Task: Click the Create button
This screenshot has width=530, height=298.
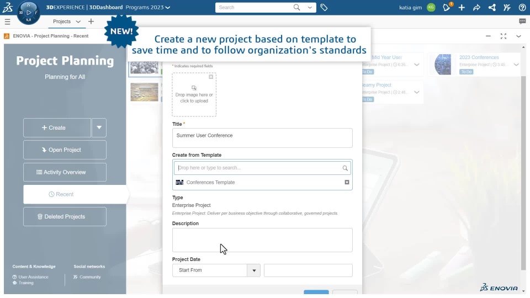Action: [57, 127]
